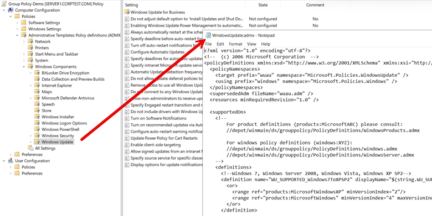Select the All Settings icon

pyautogui.click(x=30, y=149)
